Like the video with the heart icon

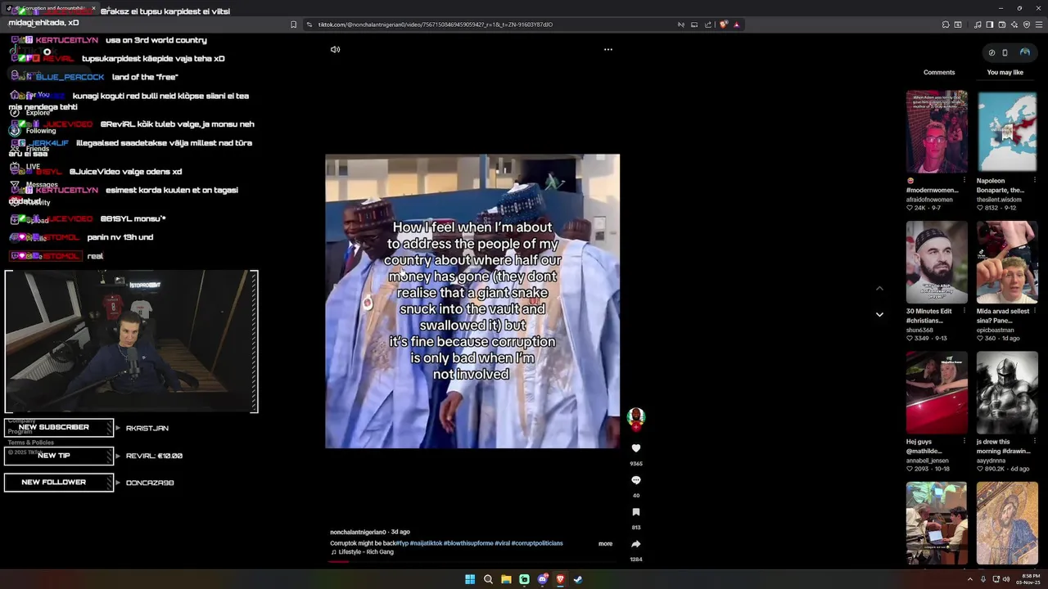point(636,448)
